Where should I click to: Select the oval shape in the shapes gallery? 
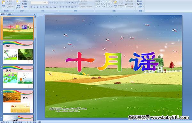(109, 1)
